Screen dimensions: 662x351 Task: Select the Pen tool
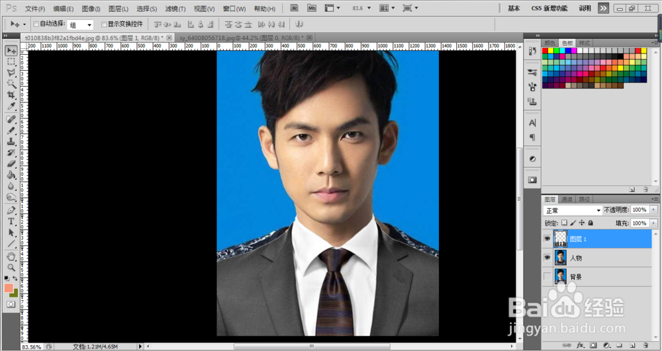coord(11,210)
